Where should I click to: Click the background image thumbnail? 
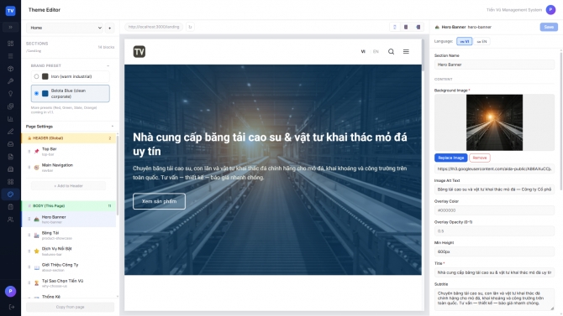pyautogui.click(x=494, y=122)
